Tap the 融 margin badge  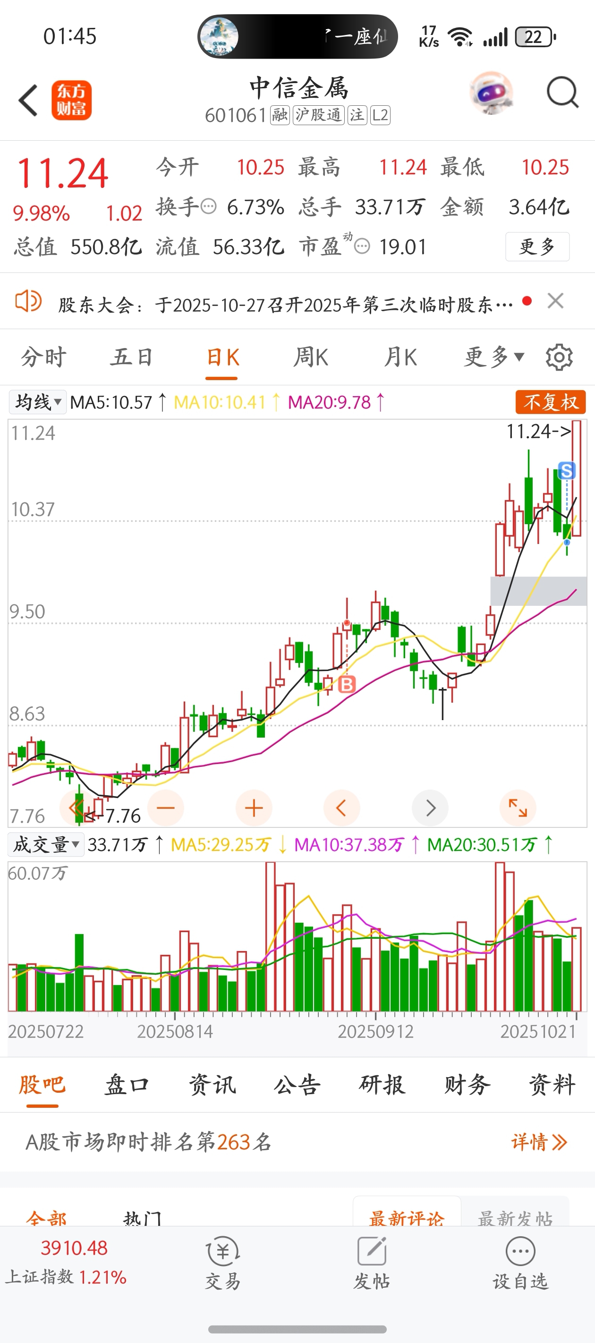pos(280,115)
